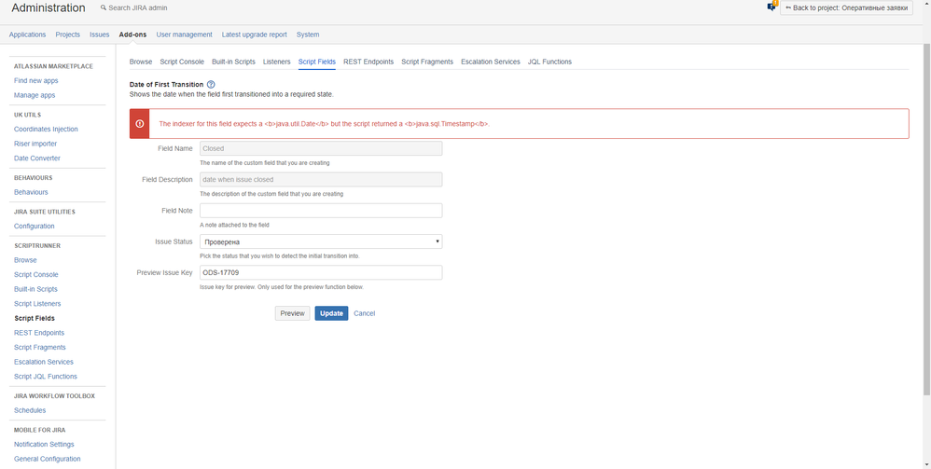Image resolution: width=931 pixels, height=469 pixels.
Task: Open Find new apps in sidebar
Action: [x=36, y=81]
